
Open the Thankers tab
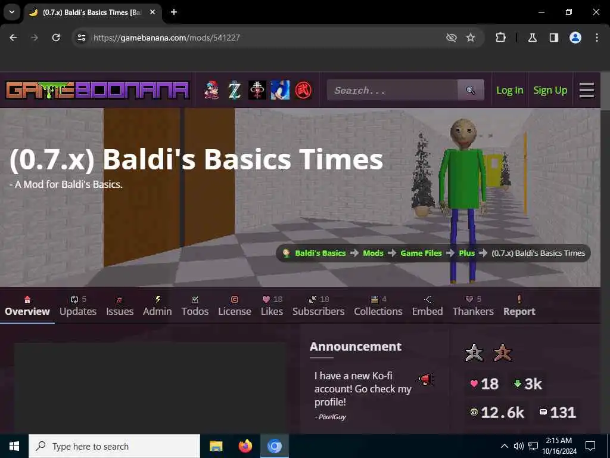tap(473, 306)
